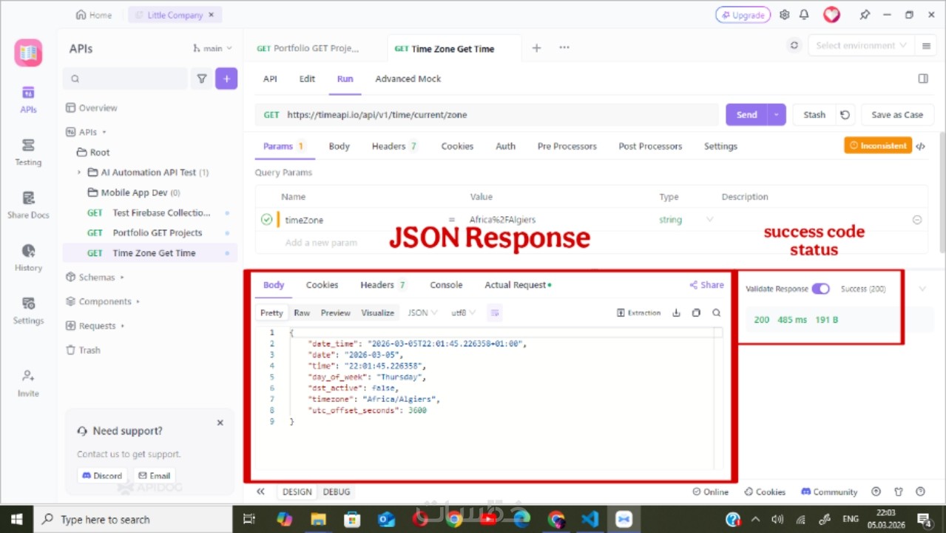Click Save as Case
This screenshot has height=533, width=946.
[897, 115]
